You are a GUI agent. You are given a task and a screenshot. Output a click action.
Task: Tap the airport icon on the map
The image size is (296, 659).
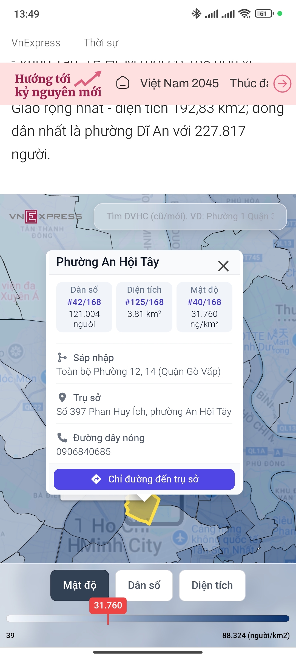point(180,538)
